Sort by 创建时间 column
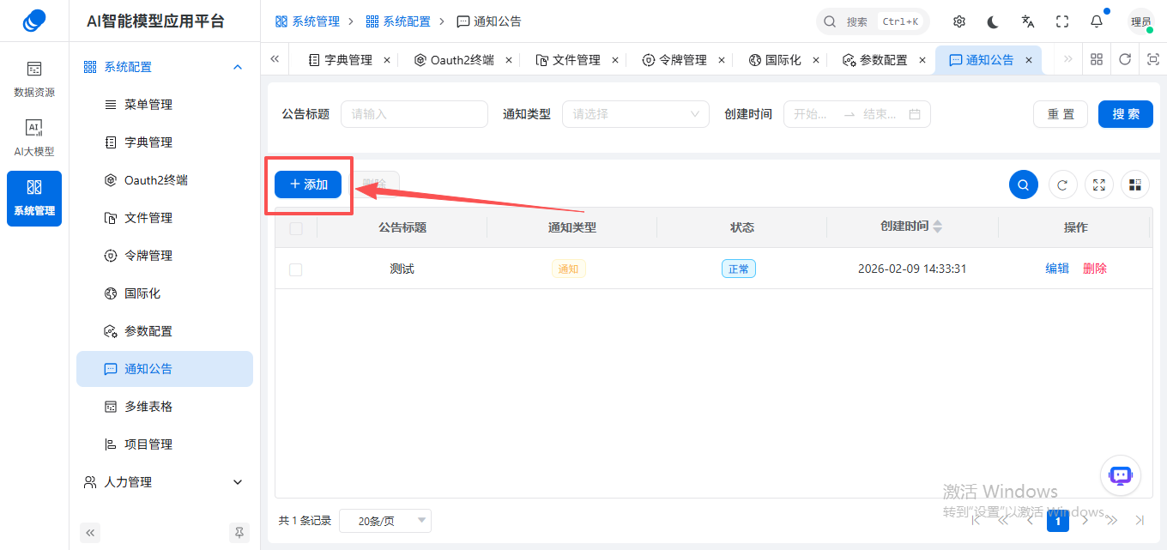The height and width of the screenshot is (550, 1167). 937,227
